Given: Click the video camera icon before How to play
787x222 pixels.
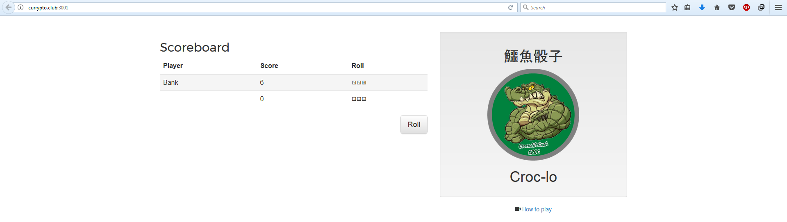Looking at the screenshot, I should (518, 209).
